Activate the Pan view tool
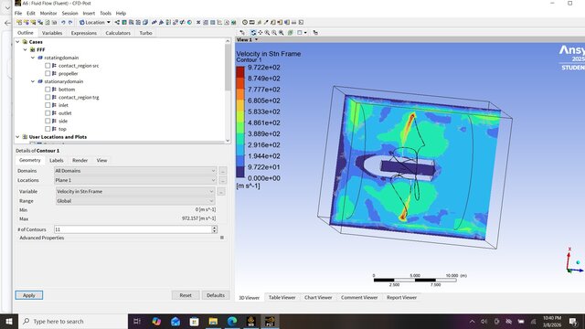 260,33
